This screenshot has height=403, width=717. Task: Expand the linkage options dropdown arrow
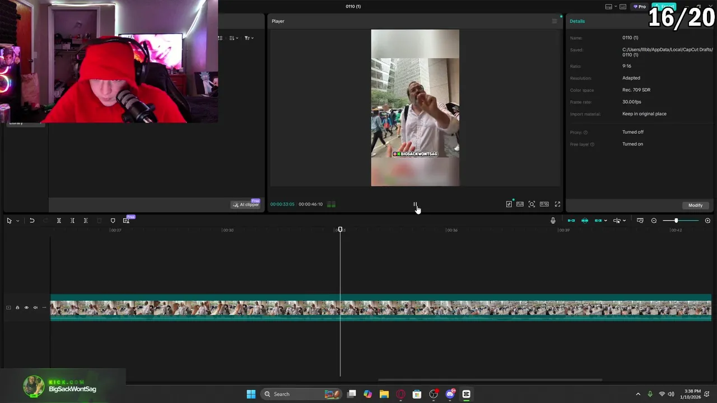point(606,221)
